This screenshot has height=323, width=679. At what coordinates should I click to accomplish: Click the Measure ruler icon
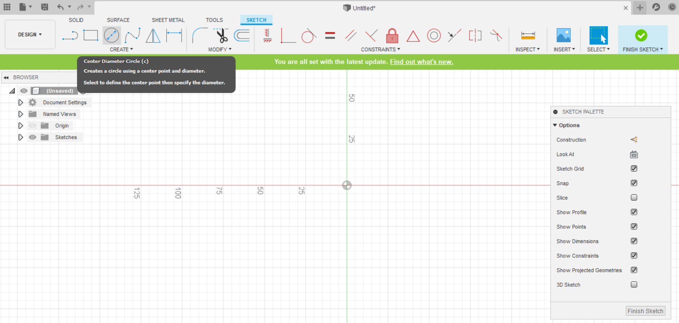pos(528,36)
